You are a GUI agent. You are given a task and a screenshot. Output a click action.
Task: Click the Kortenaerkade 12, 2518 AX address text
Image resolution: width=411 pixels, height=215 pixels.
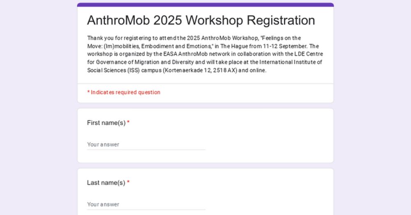[201, 70]
